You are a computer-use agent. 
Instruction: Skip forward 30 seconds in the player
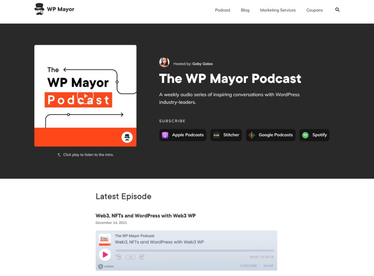[x=142, y=257]
